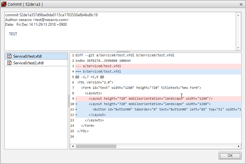Click the OK button
The width and height of the screenshot is (246, 164).
coord(230,156)
